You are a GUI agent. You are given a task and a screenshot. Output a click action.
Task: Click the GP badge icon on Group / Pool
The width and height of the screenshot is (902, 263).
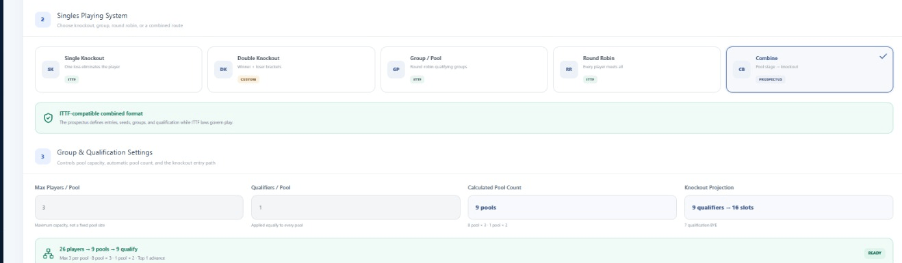[x=396, y=70]
